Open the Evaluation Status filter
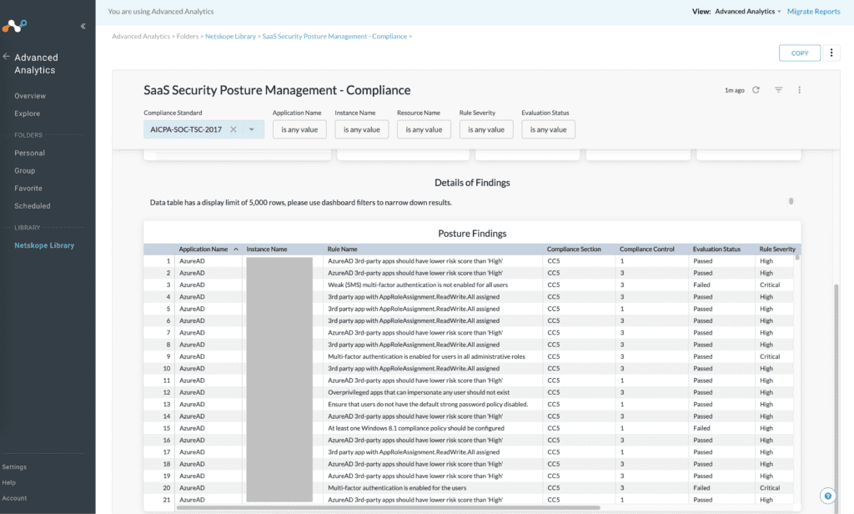854x514 pixels. pos(548,129)
